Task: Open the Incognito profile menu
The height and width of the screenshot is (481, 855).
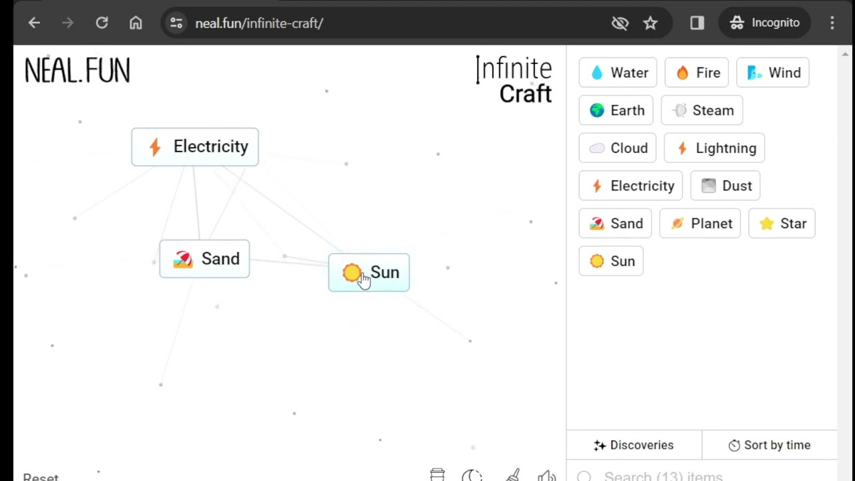Action: (x=764, y=23)
